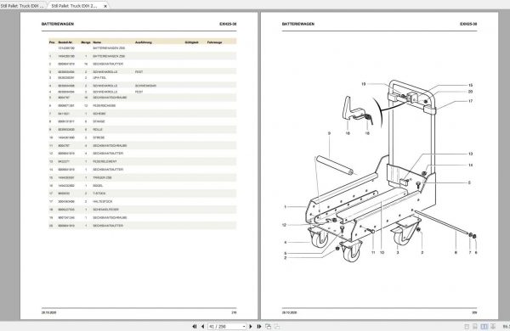Click the BATTERIEWAGEN heading on the right page
The width and height of the screenshot is (510, 331).
[298, 24]
